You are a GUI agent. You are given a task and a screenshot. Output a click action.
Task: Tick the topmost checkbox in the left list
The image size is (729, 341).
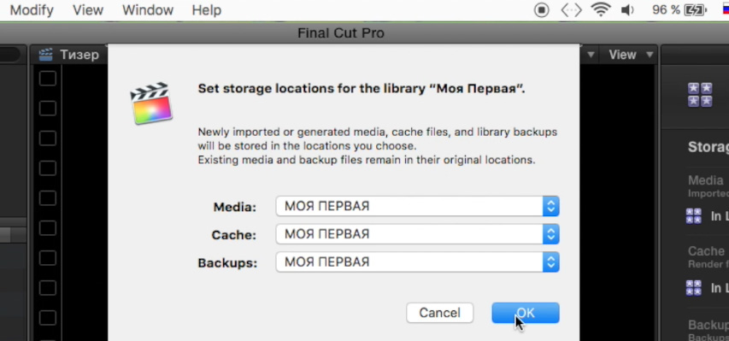pos(47,79)
